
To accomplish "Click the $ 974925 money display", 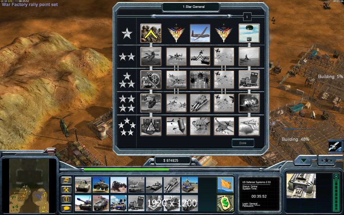I will pyautogui.click(x=171, y=161).
